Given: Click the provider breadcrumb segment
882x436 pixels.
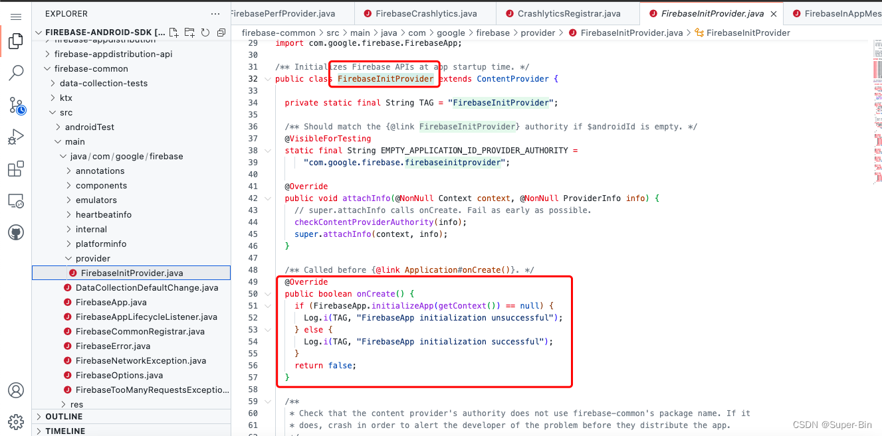Looking at the screenshot, I should [x=538, y=33].
